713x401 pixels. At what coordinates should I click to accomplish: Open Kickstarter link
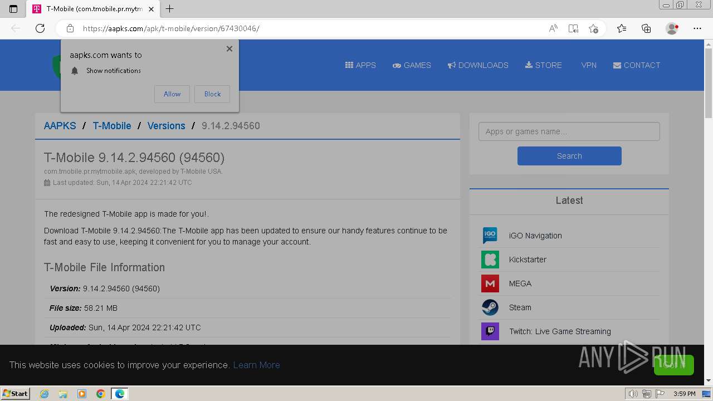pos(528,260)
